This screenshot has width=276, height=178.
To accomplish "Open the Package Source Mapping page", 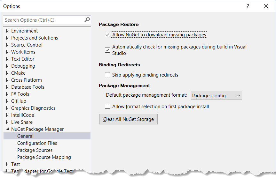I will click(x=44, y=157).
